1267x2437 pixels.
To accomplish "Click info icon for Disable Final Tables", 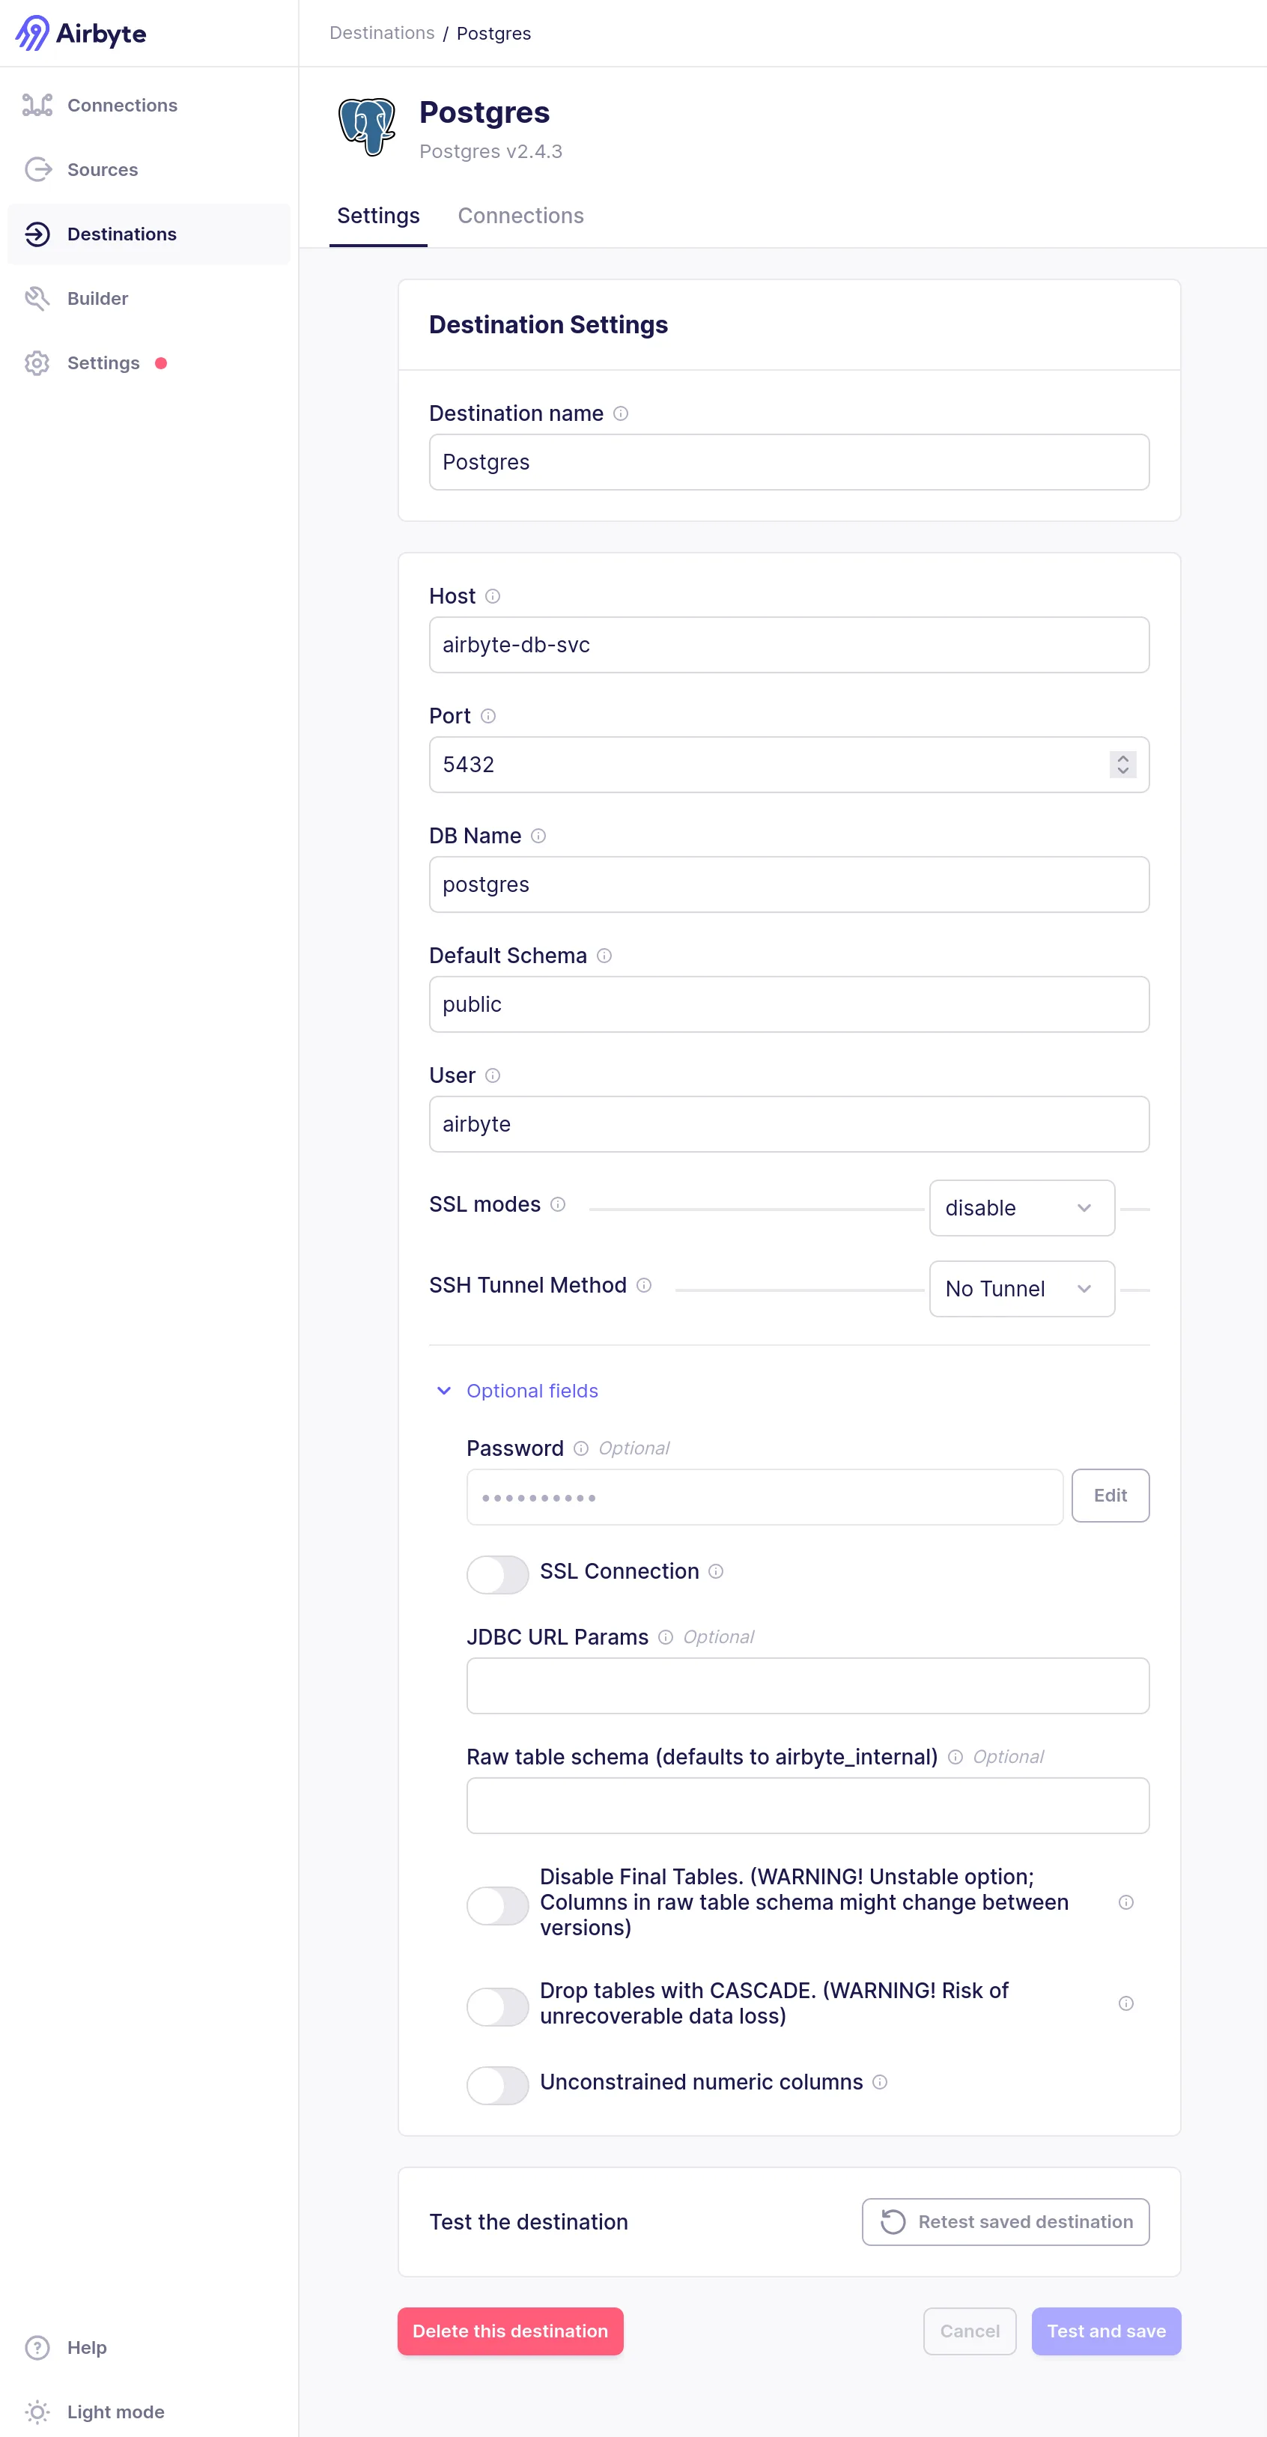I will pos(1125,1902).
